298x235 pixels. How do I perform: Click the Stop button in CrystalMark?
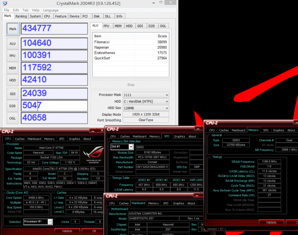[x=131, y=85]
